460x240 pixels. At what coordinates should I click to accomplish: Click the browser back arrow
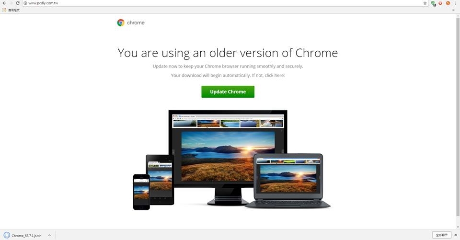coord(4,3)
